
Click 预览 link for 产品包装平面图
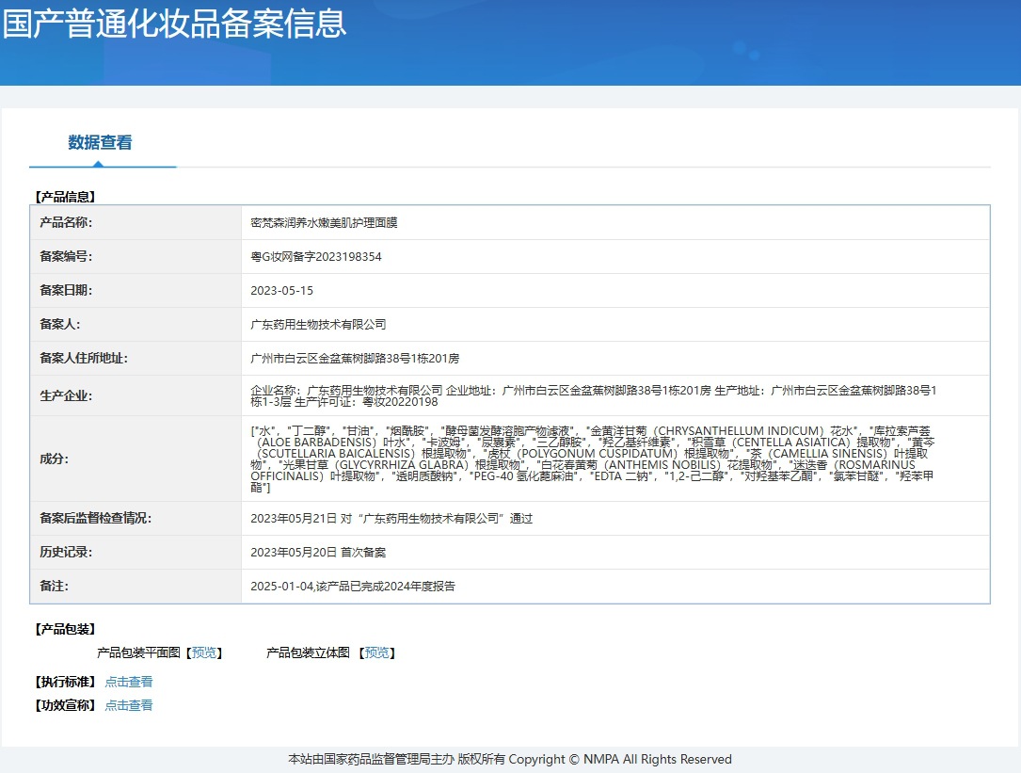point(204,652)
